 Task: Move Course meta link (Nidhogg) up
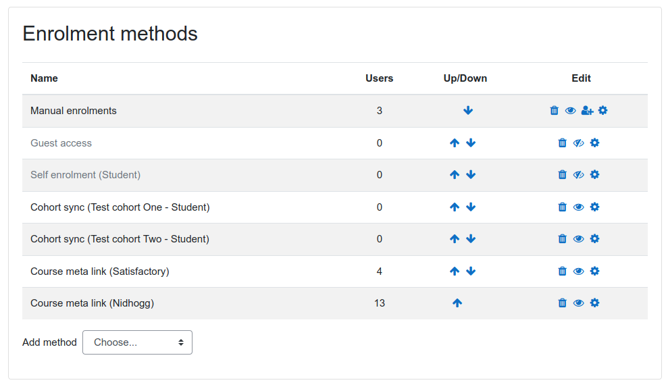click(x=457, y=303)
